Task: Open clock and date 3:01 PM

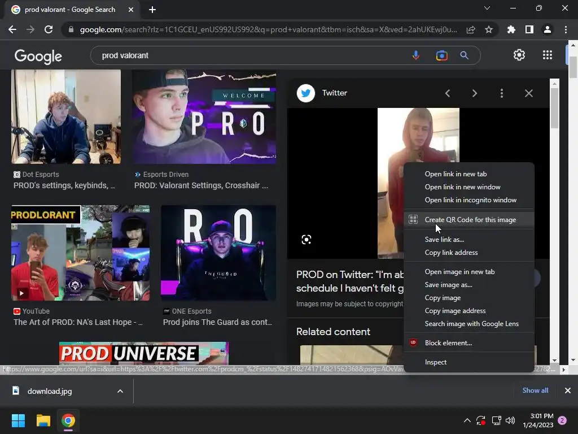Action: 538,420
